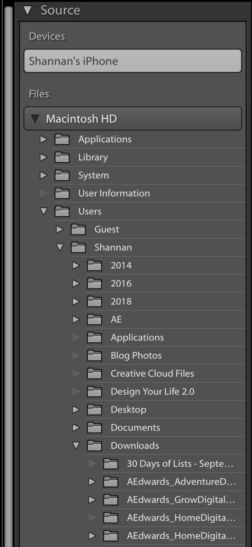Select the 2018 folder name
The height and width of the screenshot is (547, 252).
click(x=121, y=301)
